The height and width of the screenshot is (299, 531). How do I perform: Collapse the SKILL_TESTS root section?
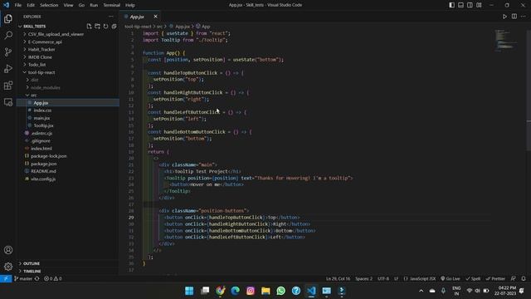click(34, 26)
